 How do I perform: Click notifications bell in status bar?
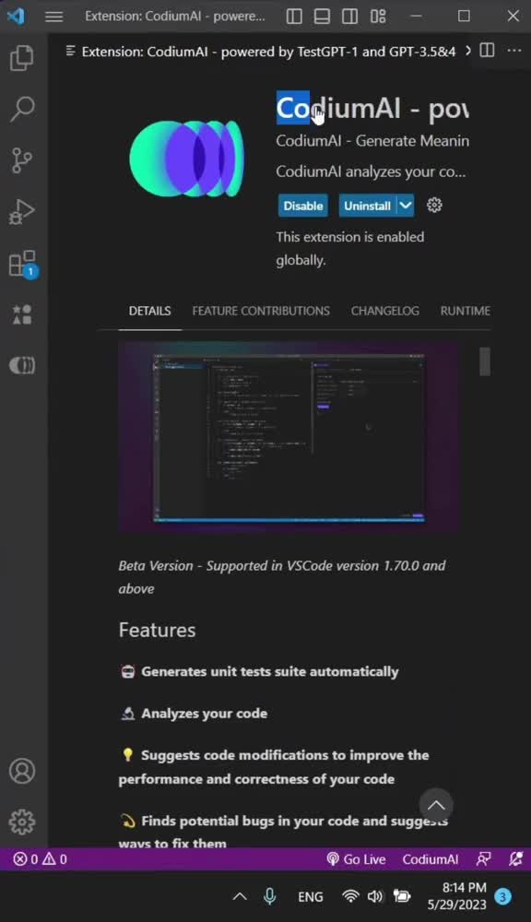(515, 859)
